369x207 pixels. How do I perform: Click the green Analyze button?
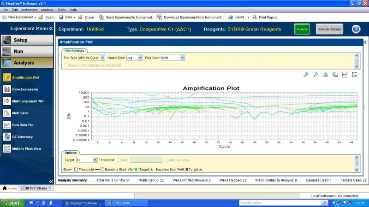click(x=302, y=29)
